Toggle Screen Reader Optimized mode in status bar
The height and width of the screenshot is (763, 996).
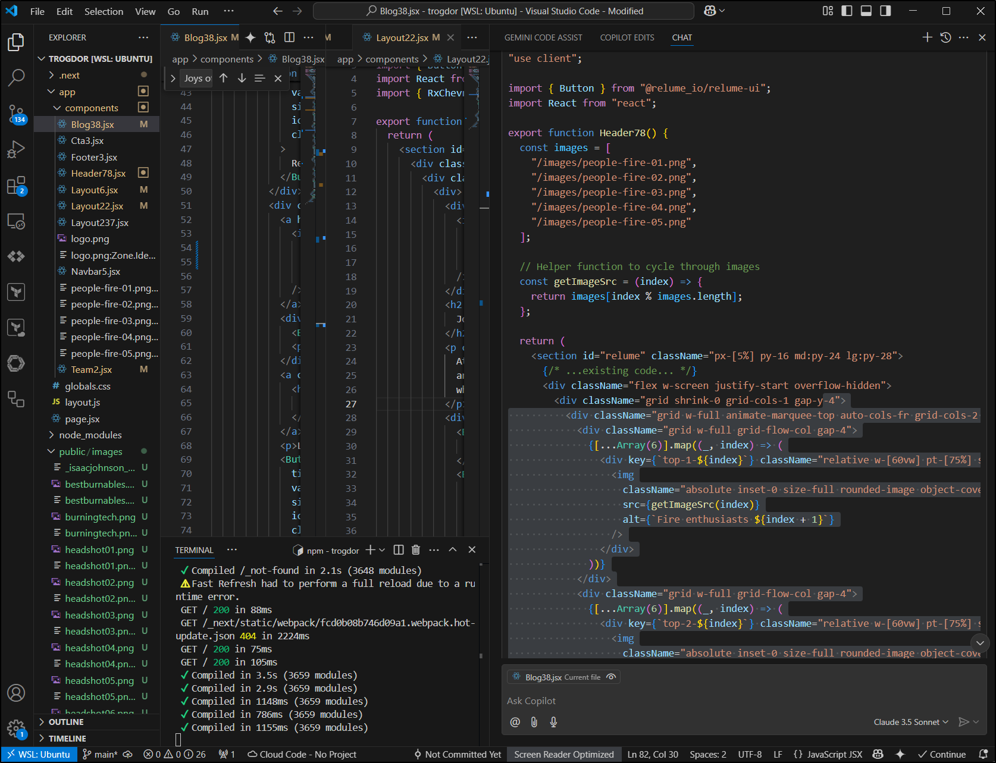pos(563,754)
